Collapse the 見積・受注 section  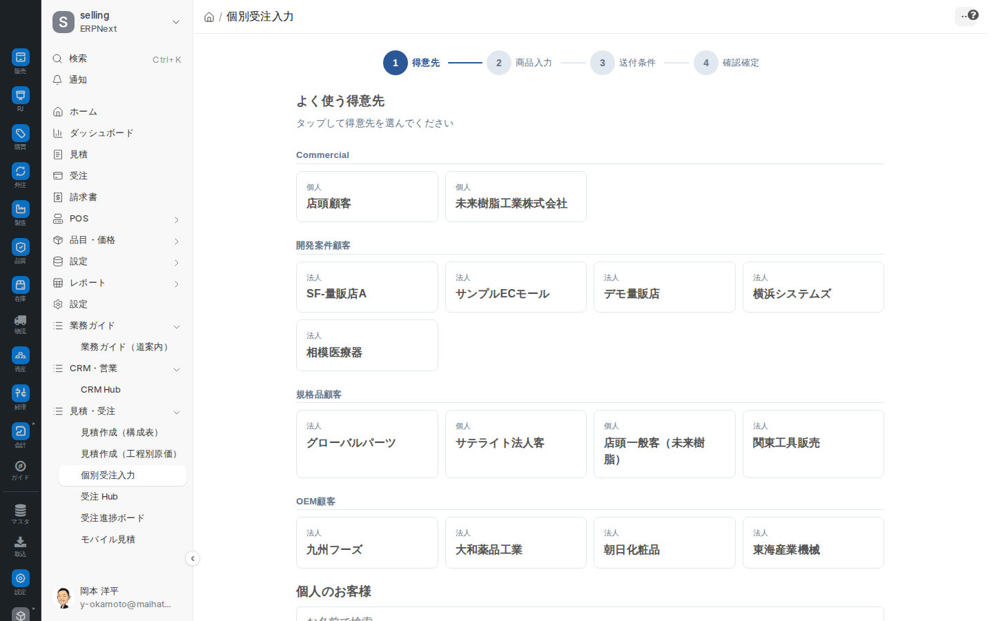click(x=177, y=413)
